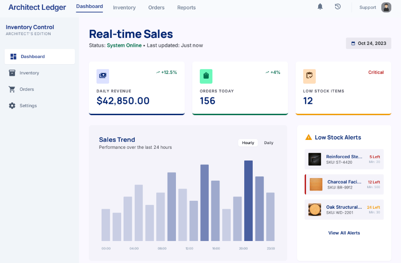Click the Support link in the header

pos(367,7)
